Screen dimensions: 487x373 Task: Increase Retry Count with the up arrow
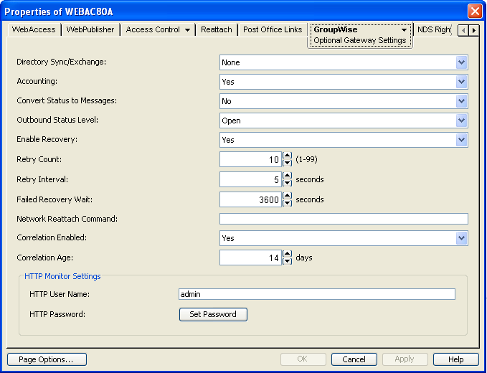click(288, 156)
